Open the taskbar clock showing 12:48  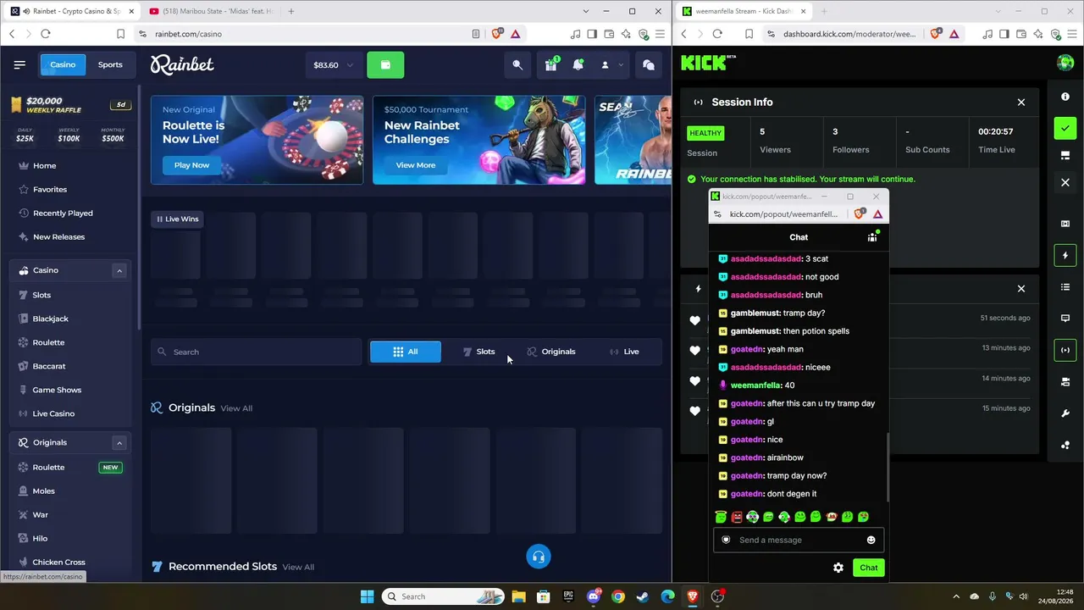(x=1058, y=596)
